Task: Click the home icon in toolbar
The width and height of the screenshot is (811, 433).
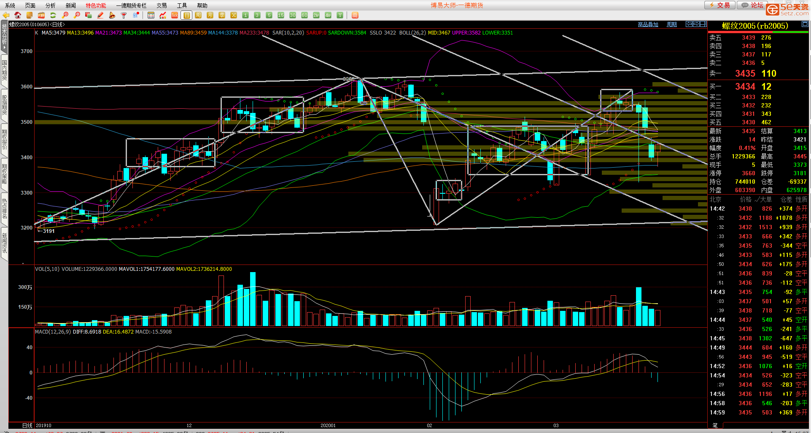Action: [18, 15]
